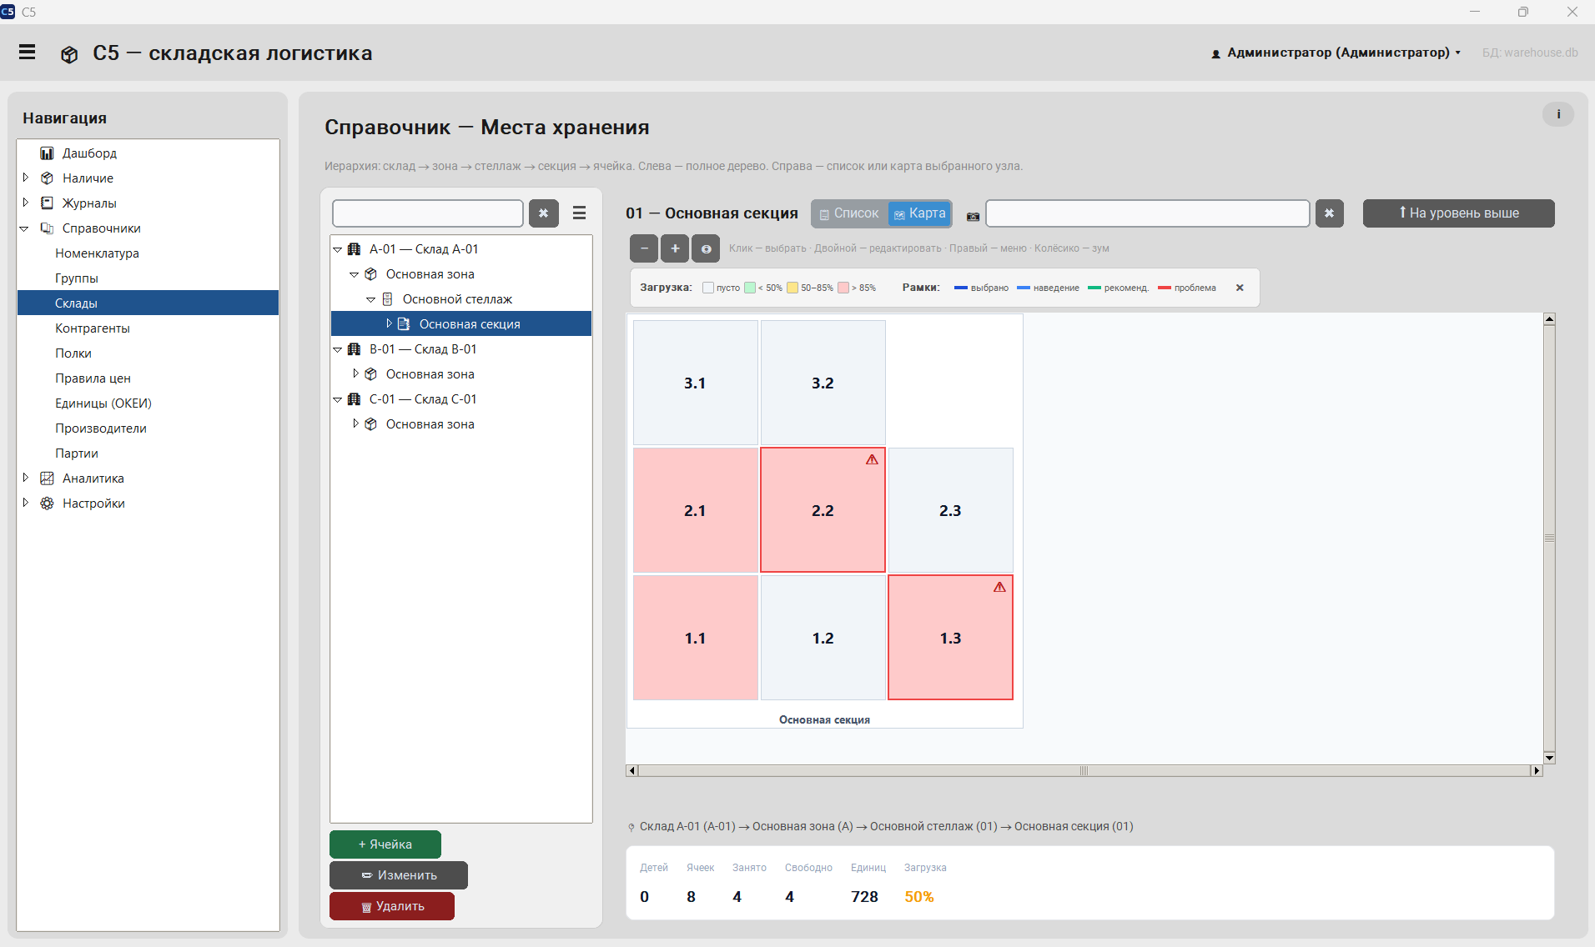Click the Настройки gear icon
Screen dimensions: 1595x947
(48, 504)
